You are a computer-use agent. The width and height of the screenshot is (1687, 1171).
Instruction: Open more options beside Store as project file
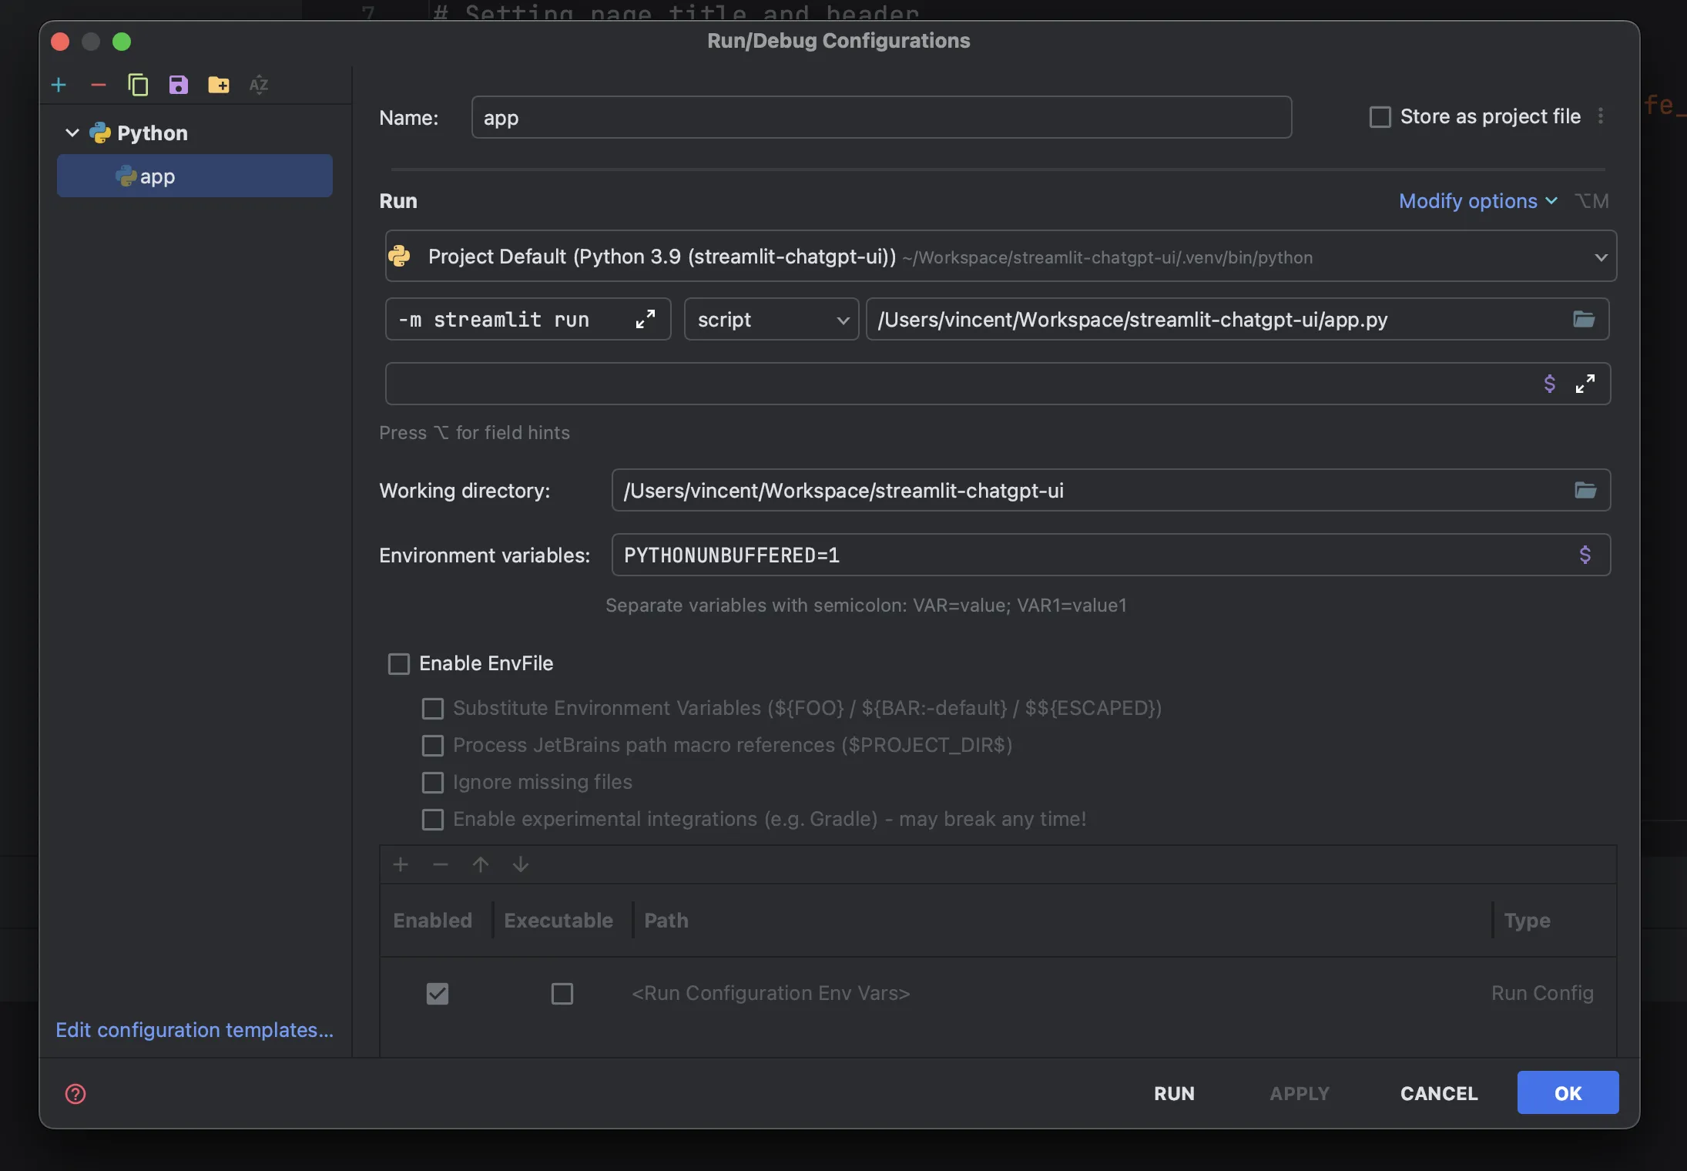(1601, 116)
